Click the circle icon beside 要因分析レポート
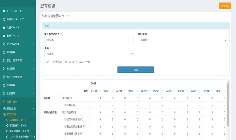This screenshot has height=140, width=236. tap(7, 126)
